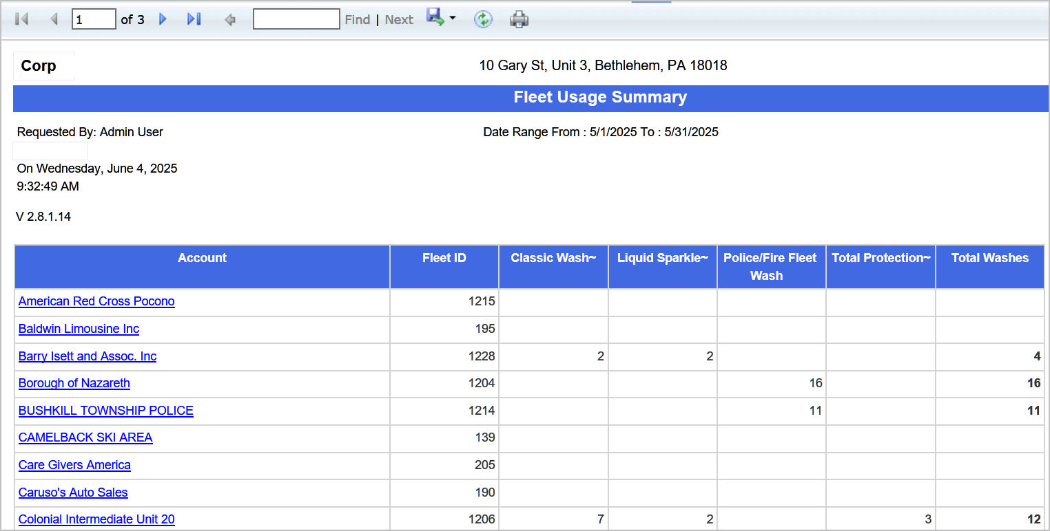Click Colonial Intermediate Total Protection value 3
This screenshot has height=531, width=1050.
click(928, 519)
